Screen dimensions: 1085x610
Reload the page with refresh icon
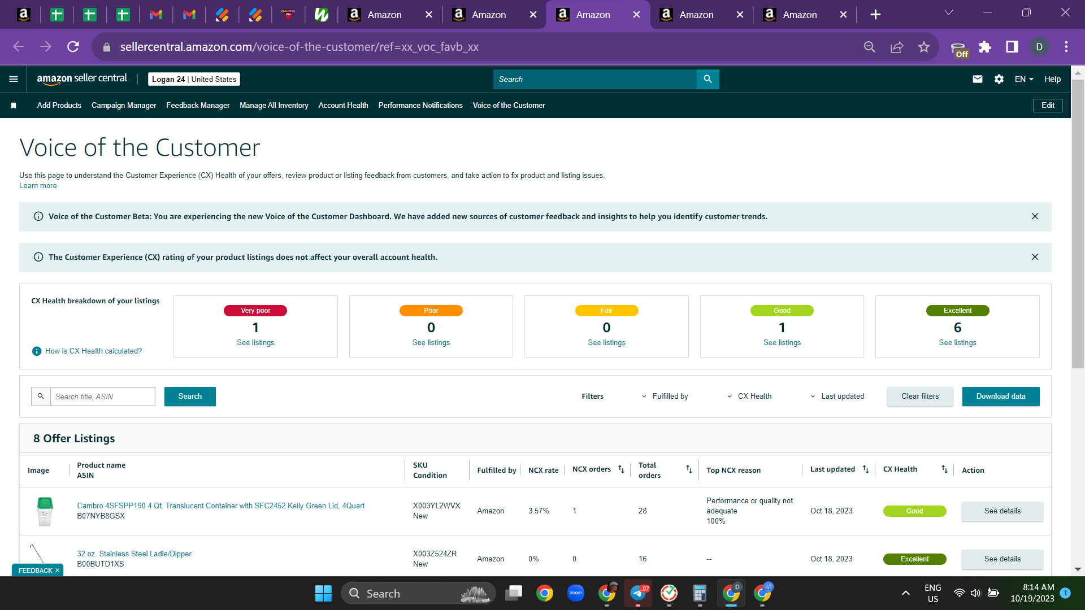(73, 47)
